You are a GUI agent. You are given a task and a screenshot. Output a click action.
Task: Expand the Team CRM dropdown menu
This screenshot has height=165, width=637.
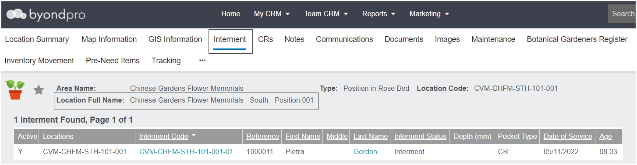(326, 14)
